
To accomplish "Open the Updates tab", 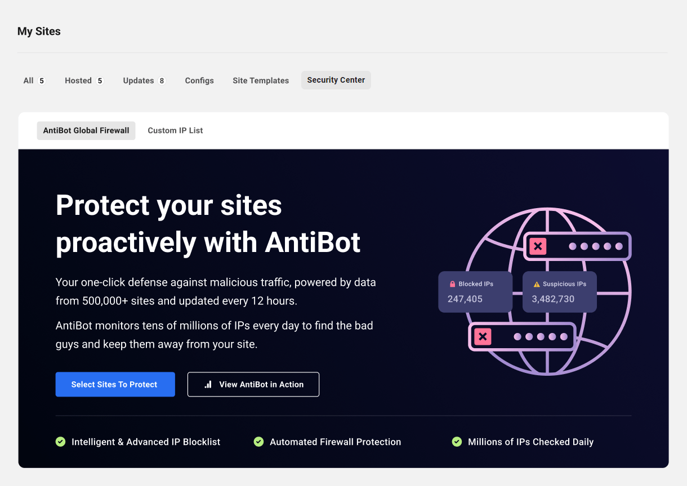I will coord(144,80).
